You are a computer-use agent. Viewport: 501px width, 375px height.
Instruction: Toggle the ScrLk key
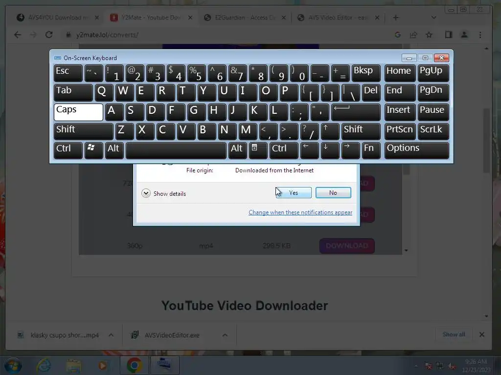click(433, 131)
